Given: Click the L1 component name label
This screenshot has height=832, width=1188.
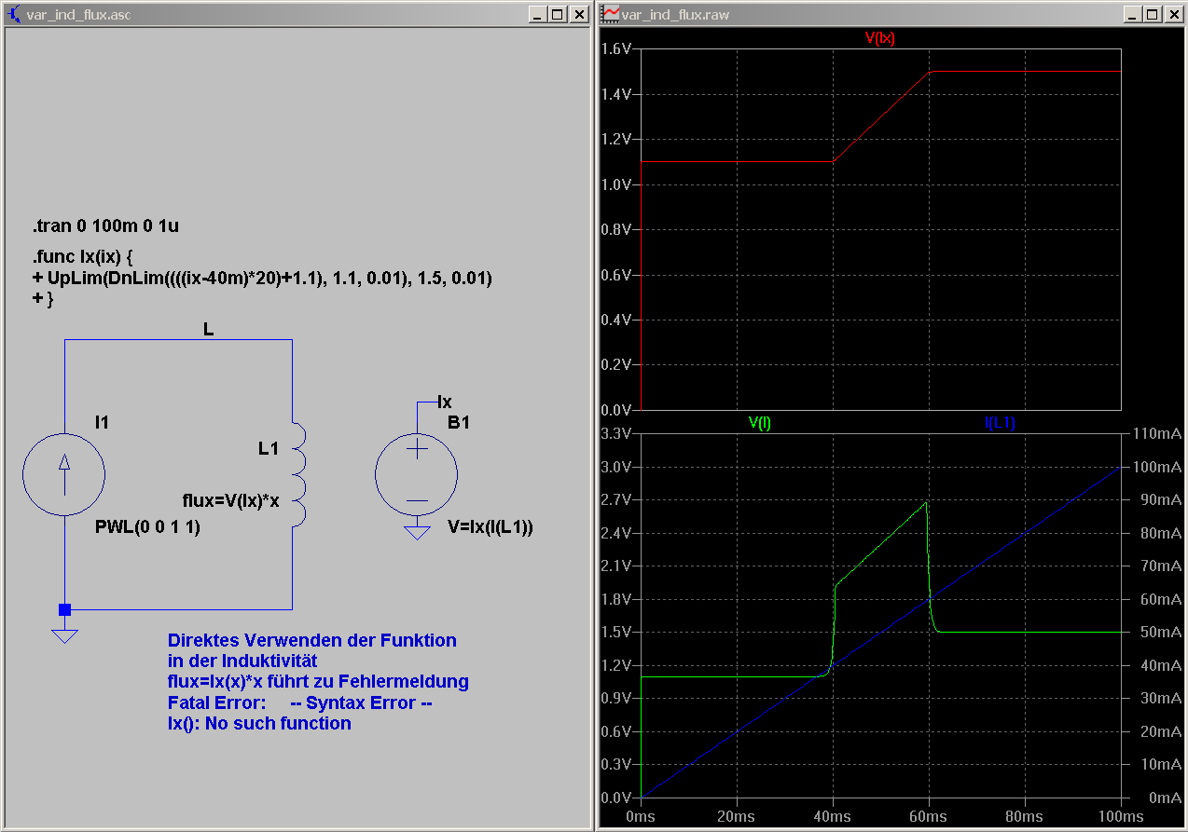Looking at the screenshot, I should 269,449.
